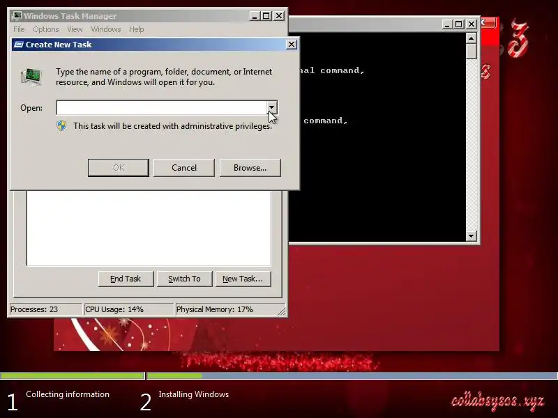Close the Create New Task dialog
The height and width of the screenshot is (418, 558).
coord(292,44)
